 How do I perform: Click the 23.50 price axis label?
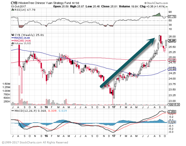172,89
